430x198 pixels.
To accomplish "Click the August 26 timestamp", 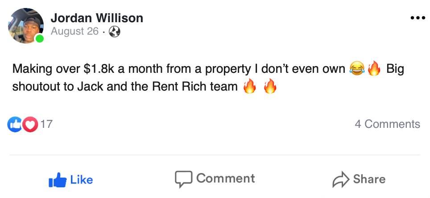I will [x=74, y=32].
